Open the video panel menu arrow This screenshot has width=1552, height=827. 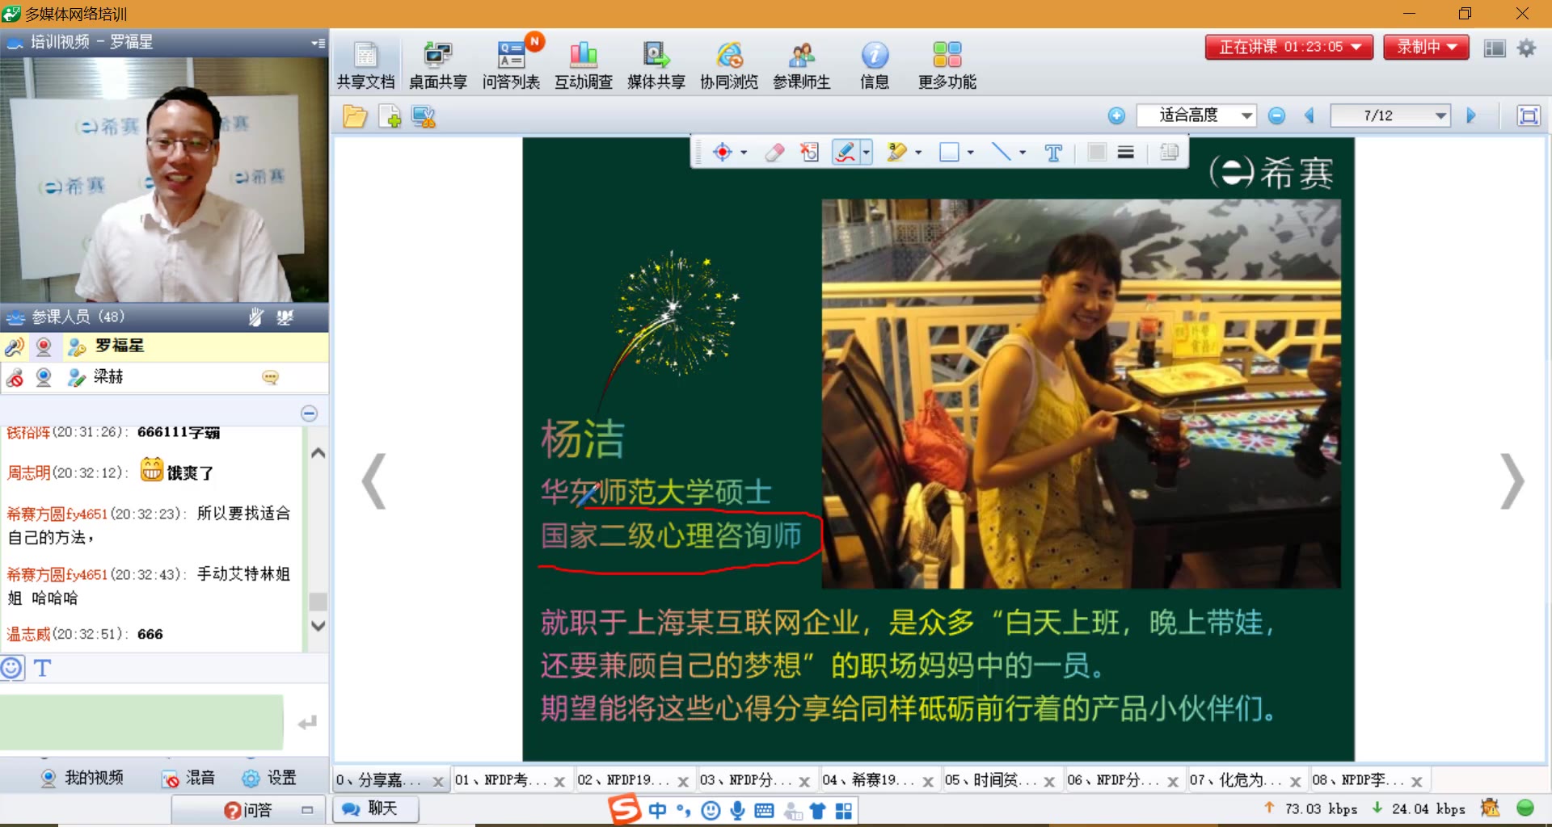(x=318, y=43)
